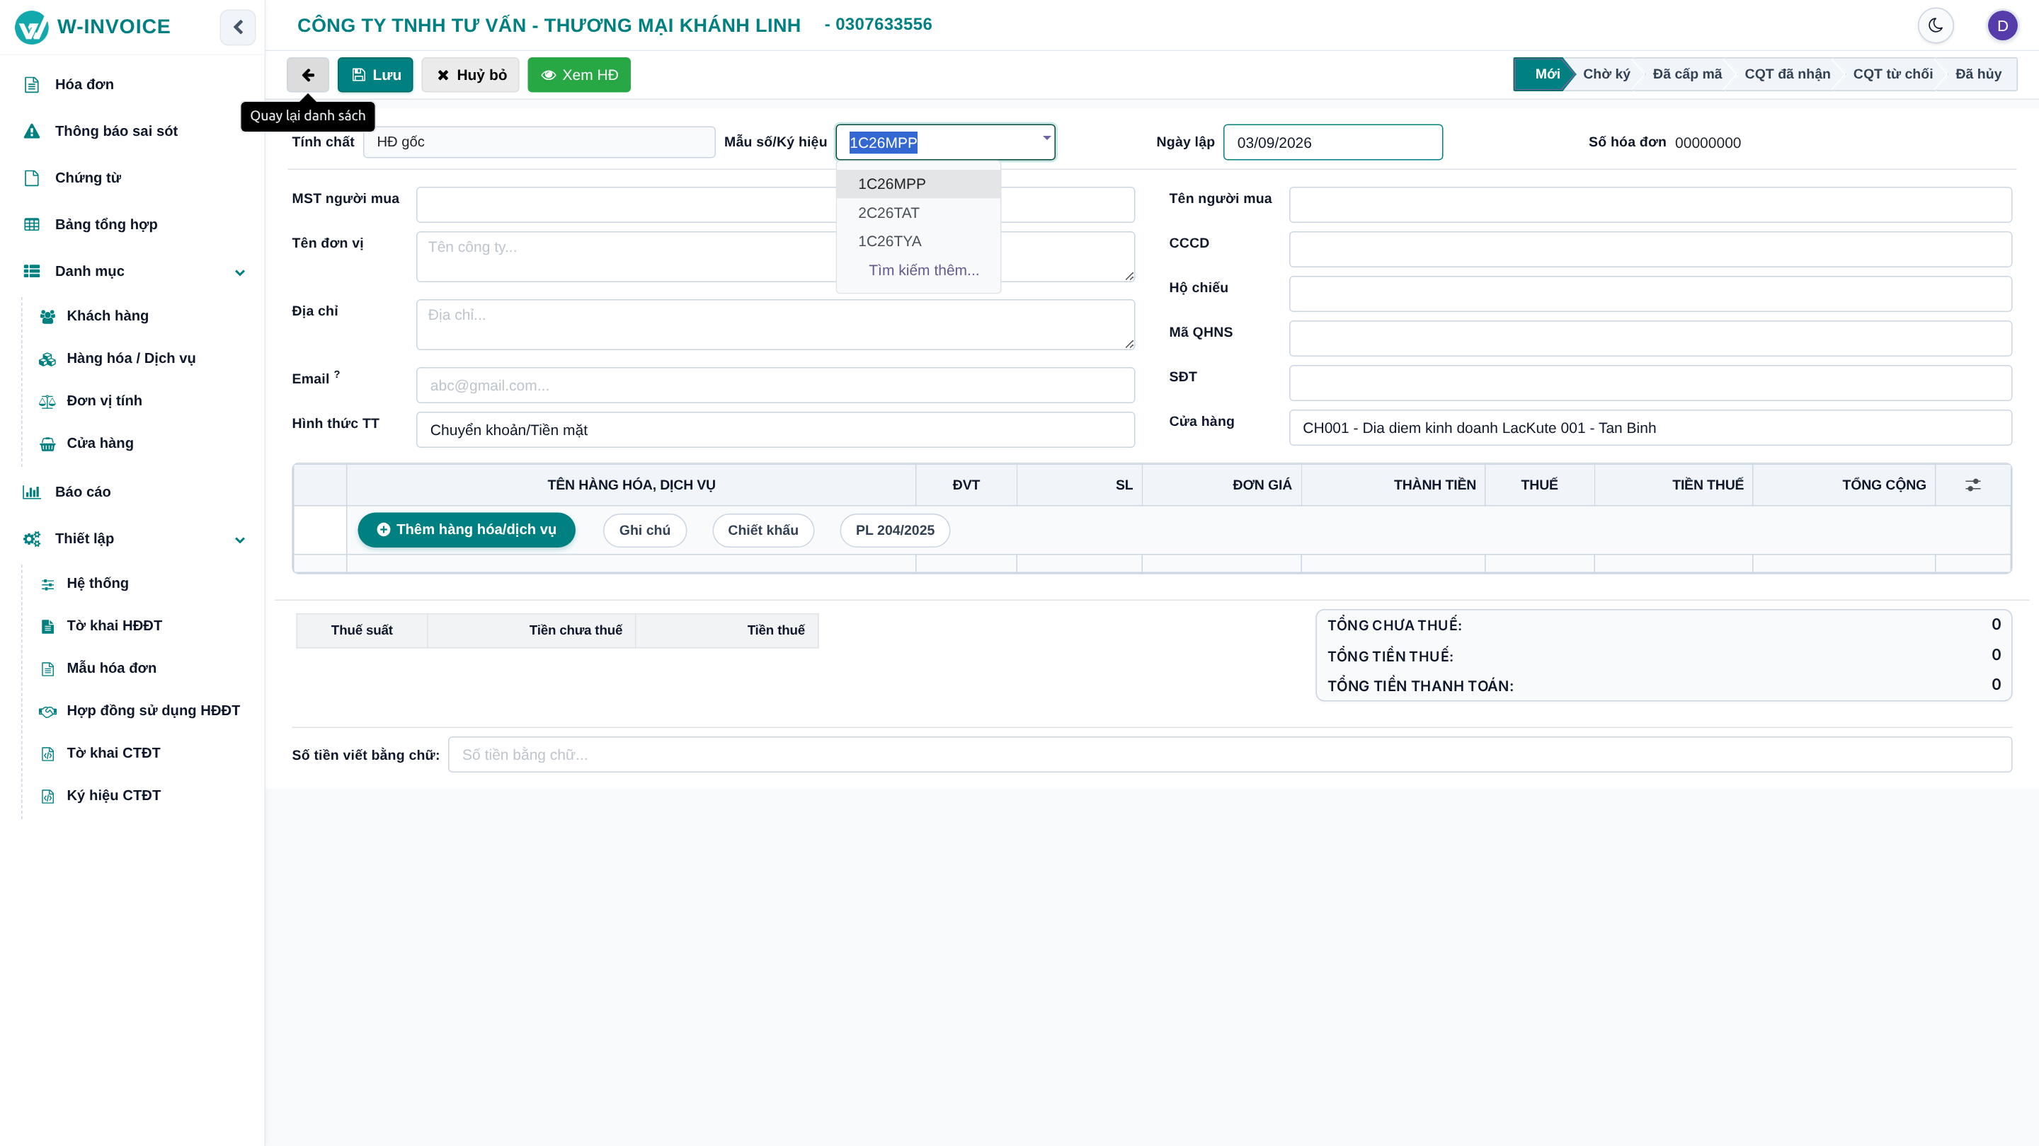2039x1146 pixels.
Task: Click the Email input field
Action: [776, 385]
